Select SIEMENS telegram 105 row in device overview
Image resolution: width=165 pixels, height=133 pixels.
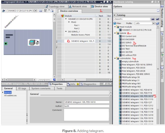coord(84,41)
